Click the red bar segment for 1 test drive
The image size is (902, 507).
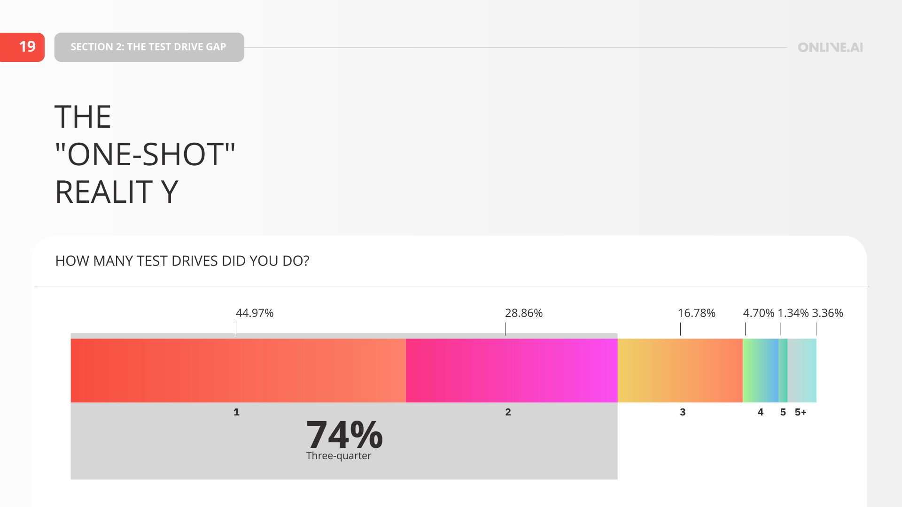238,370
